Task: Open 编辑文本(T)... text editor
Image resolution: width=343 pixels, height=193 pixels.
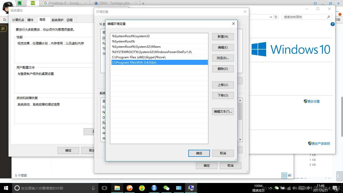Action: click(x=223, y=112)
